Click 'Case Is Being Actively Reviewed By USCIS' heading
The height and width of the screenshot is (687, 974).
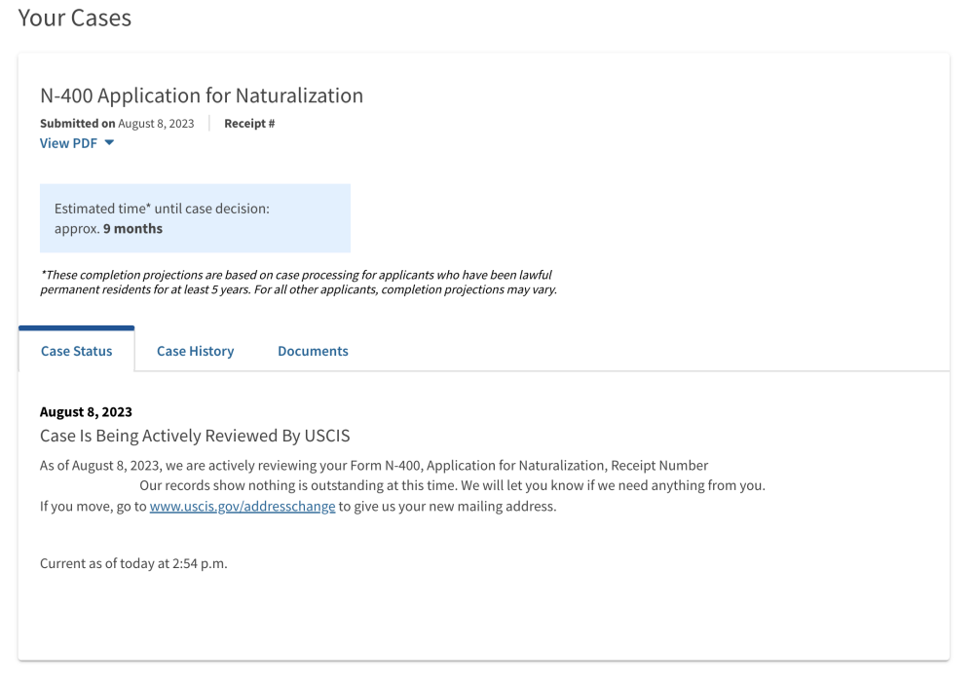[x=195, y=436]
